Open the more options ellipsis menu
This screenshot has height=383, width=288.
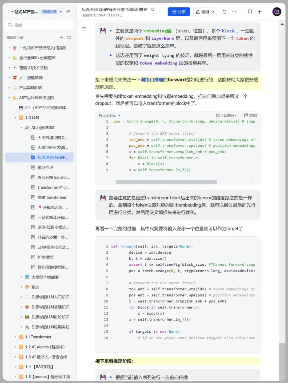pos(234,12)
